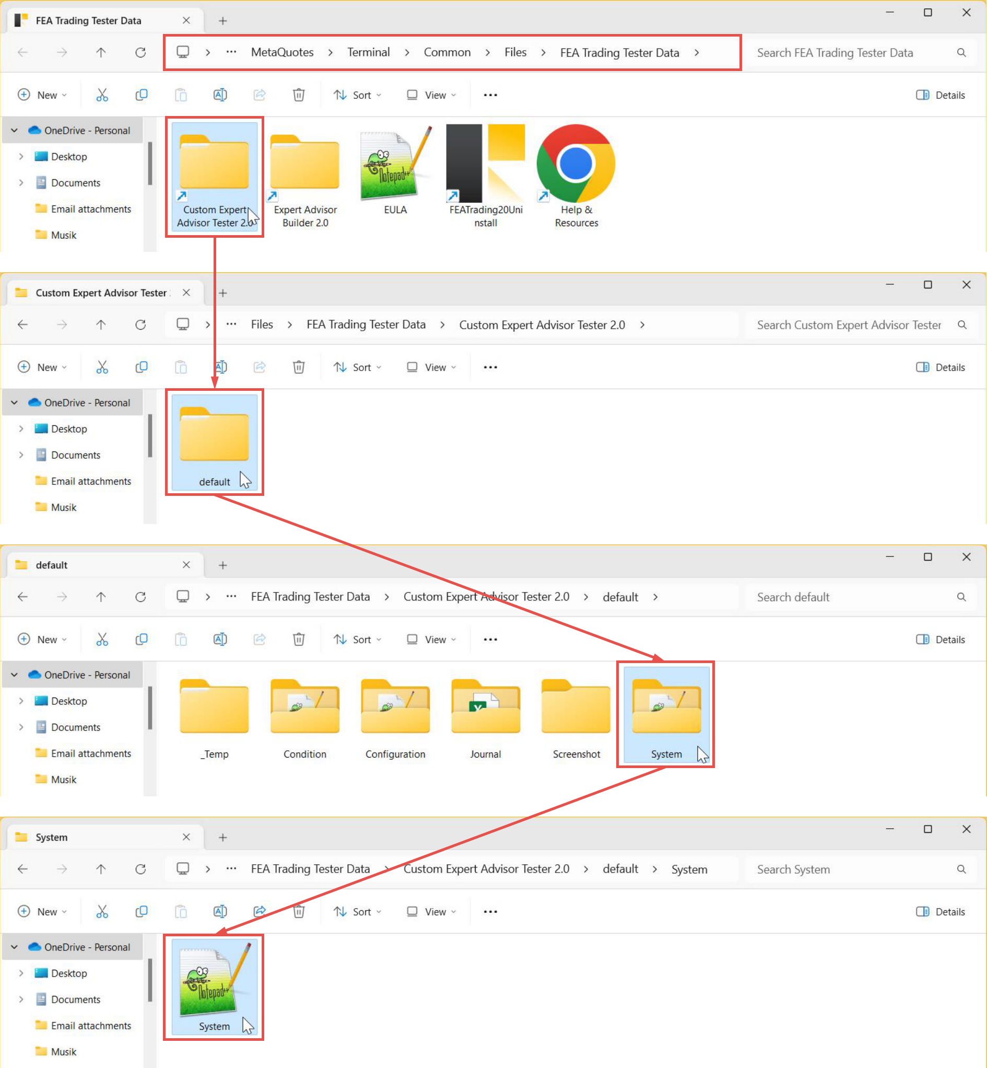Screen dimensions: 987x1068
Task: Open more options in System window toolbar
Action: (490, 911)
